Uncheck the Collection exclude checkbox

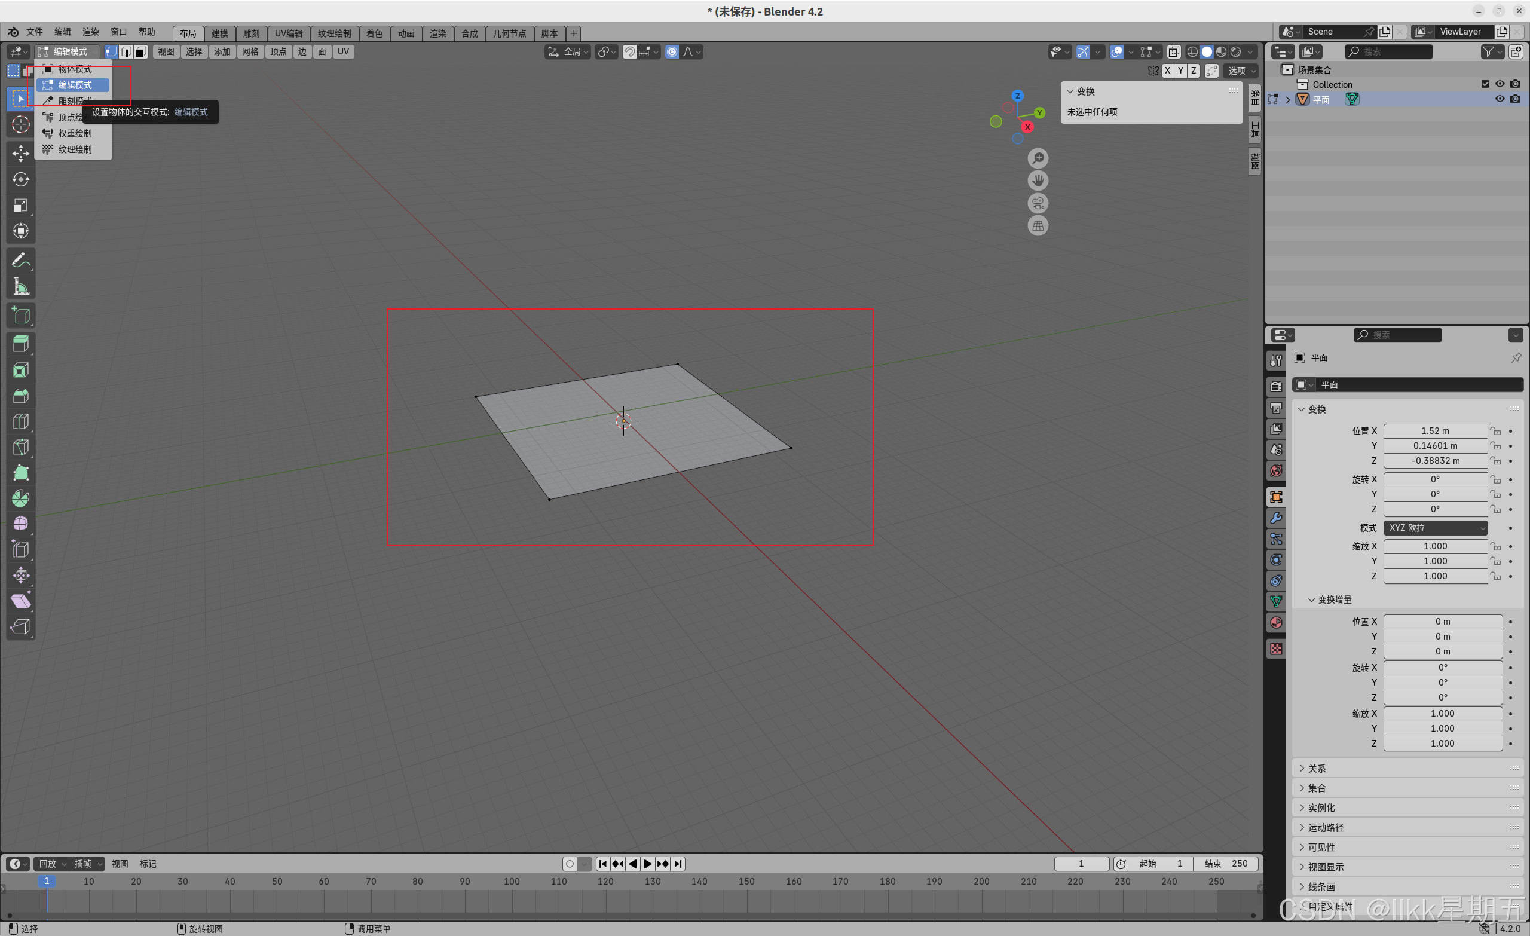1485,84
